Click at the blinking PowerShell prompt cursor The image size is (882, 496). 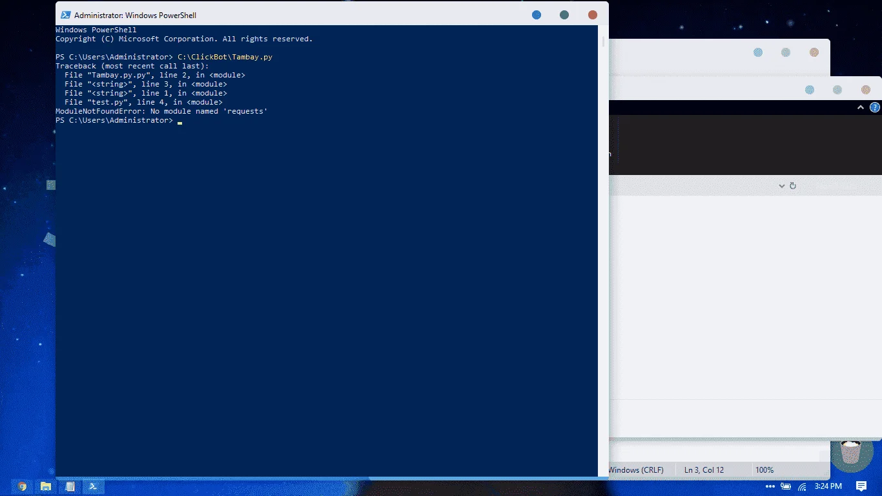180,121
